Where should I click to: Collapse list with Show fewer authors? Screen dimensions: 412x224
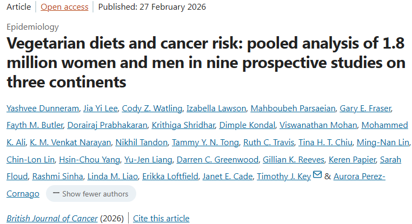[x=91, y=193]
